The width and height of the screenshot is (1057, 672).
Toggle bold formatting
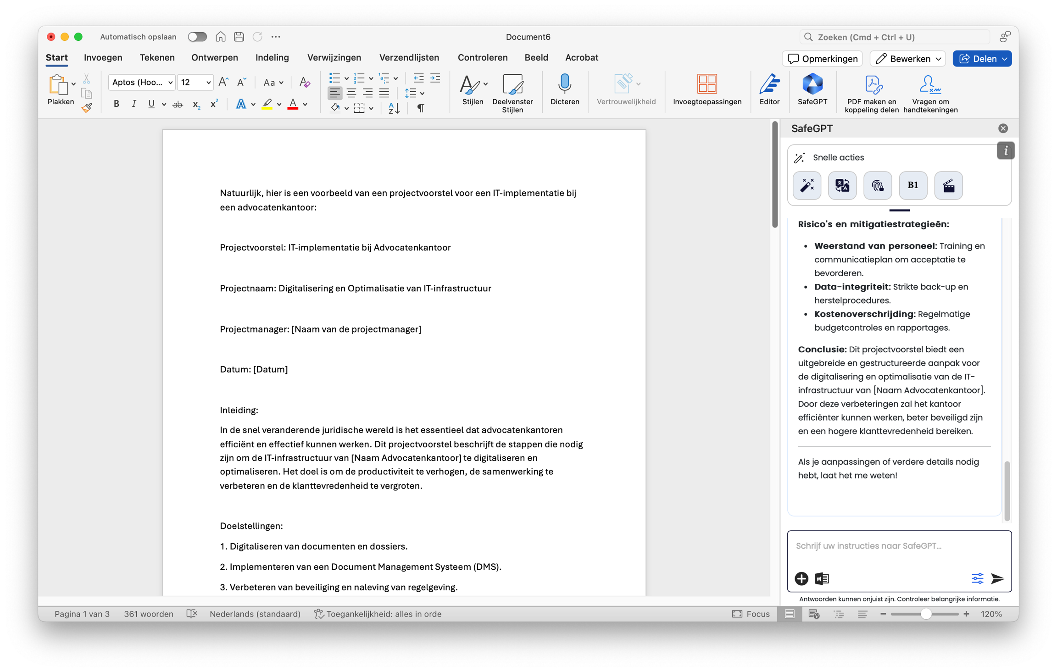click(116, 105)
